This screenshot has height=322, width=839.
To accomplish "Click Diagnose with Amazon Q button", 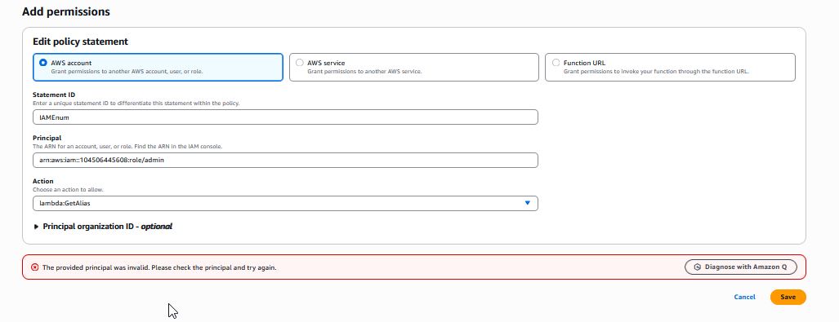I will point(740,267).
